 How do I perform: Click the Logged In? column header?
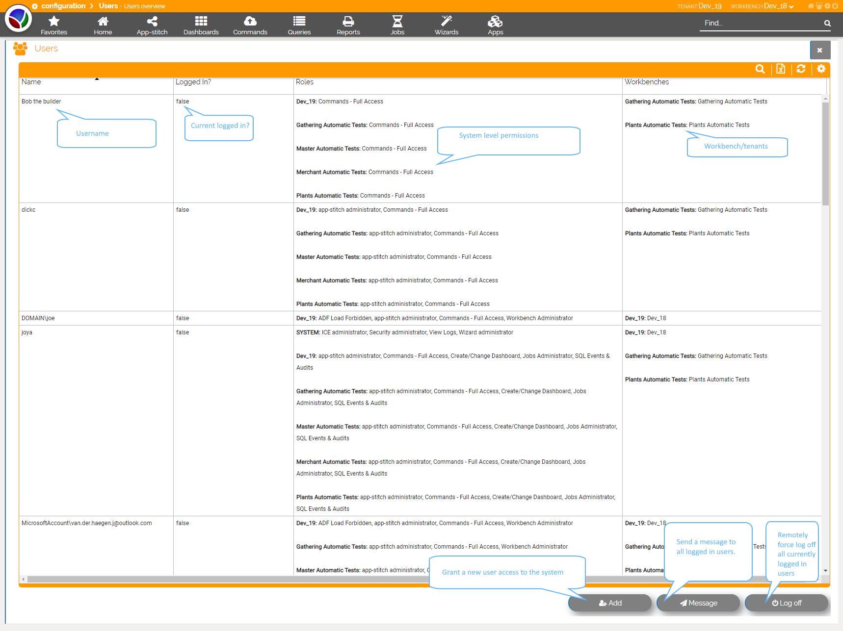pyautogui.click(x=193, y=82)
